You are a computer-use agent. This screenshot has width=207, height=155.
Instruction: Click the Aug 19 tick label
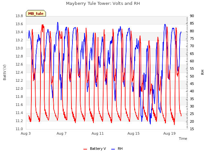[169, 133]
